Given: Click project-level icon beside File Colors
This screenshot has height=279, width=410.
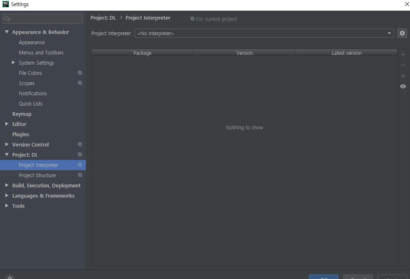Looking at the screenshot, I should pyautogui.click(x=80, y=73).
